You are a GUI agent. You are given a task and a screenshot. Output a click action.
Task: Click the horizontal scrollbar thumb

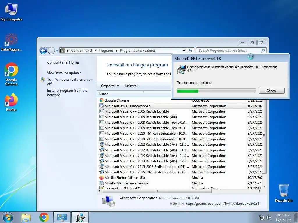point(157,191)
